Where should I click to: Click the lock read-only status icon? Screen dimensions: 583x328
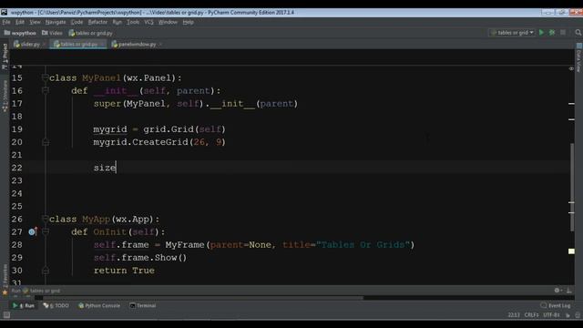click(x=568, y=315)
